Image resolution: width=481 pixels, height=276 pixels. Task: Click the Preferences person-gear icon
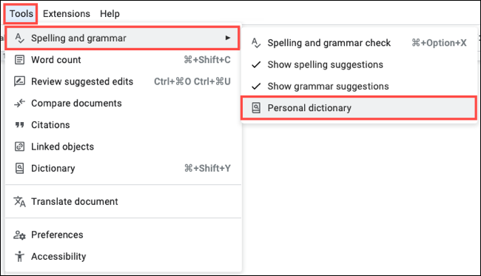click(20, 235)
